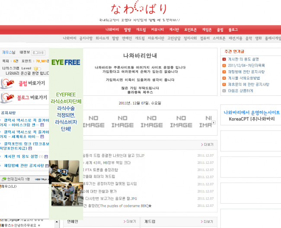Click the 블로그 바로가기 shortcut icon
The image size is (281, 228).
pos(8,98)
